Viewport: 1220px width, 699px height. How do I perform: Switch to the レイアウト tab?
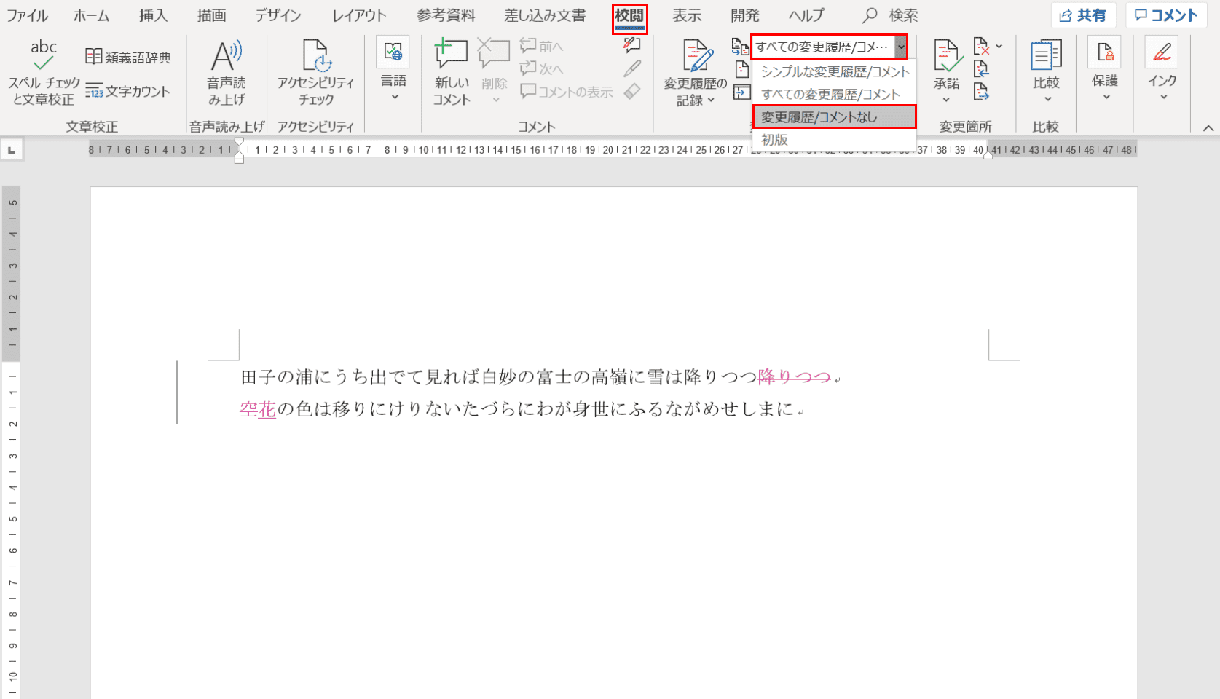(x=359, y=15)
